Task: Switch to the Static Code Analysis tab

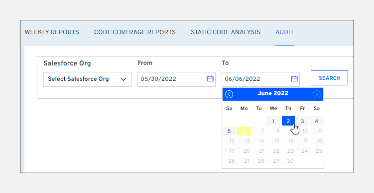Action: tap(226, 32)
